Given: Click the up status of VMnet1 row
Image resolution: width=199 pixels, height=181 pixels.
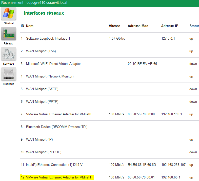Looking at the screenshot, I should click(191, 177).
